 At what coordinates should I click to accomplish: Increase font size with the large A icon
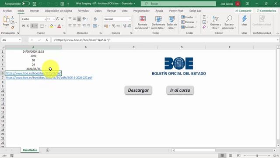57,19
